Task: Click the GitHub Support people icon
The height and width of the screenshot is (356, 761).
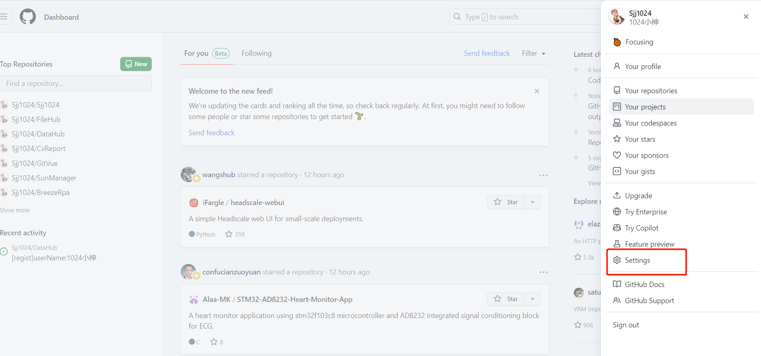Action: [617, 300]
